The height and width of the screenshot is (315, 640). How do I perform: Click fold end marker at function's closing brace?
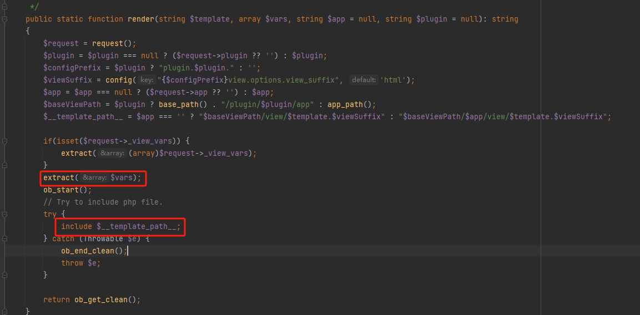point(4,312)
